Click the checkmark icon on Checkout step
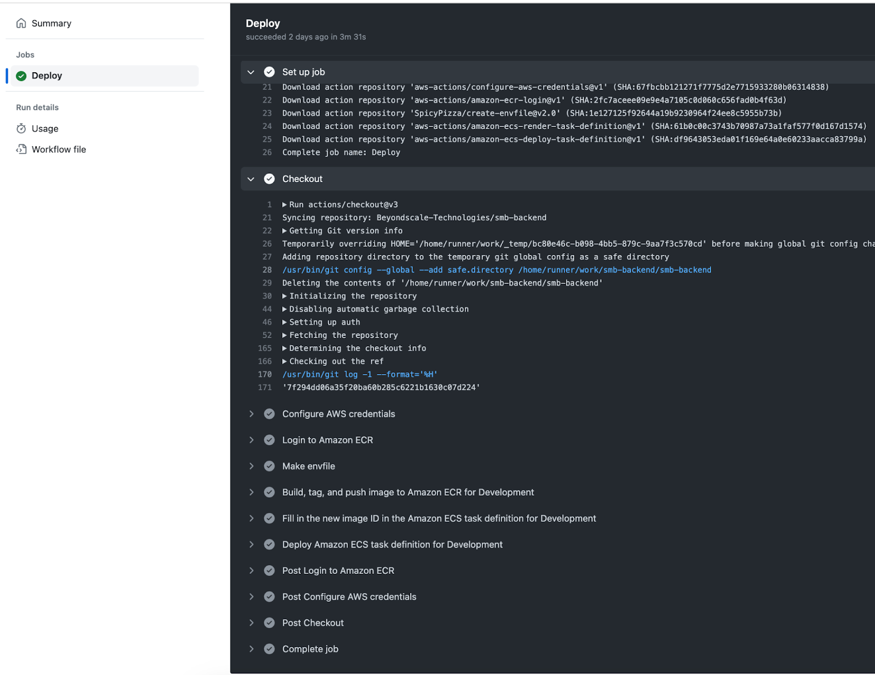 [269, 178]
